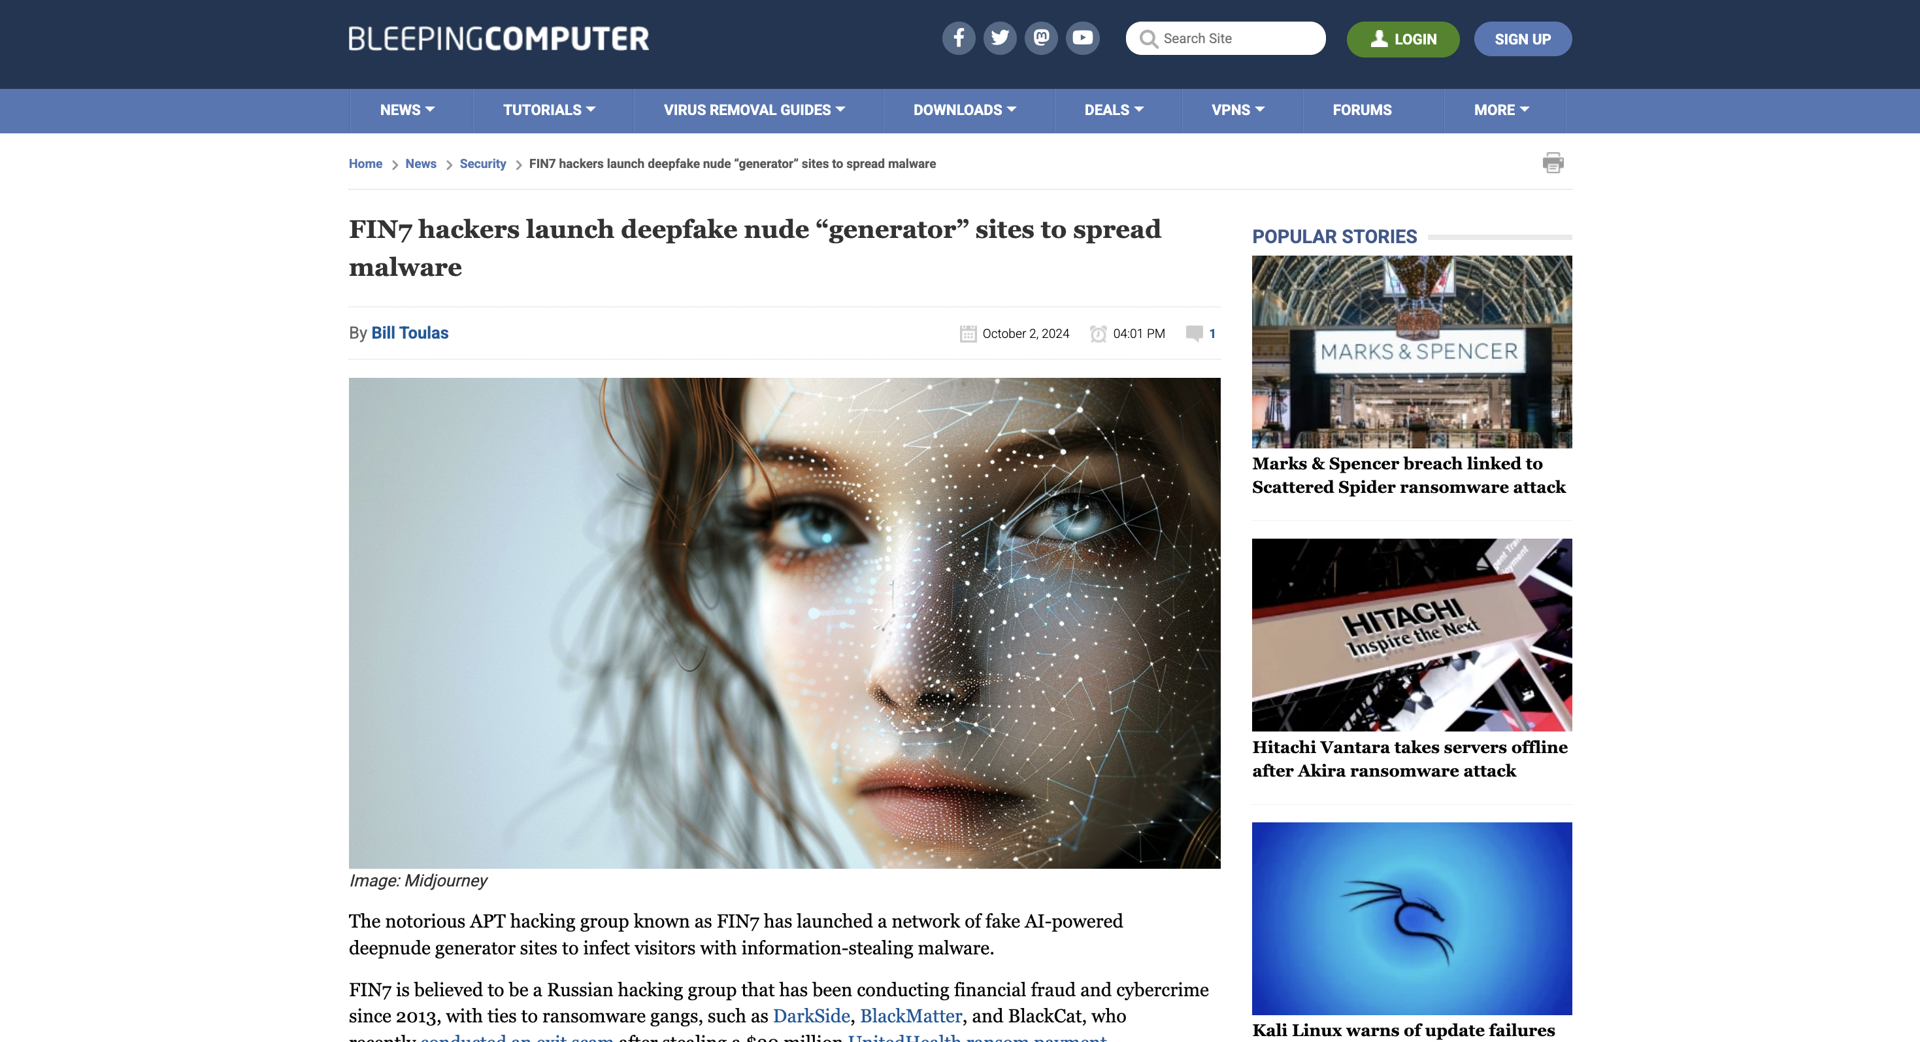Viewport: 1920px width, 1042px height.
Task: Open the YouTube social icon
Action: tap(1082, 38)
